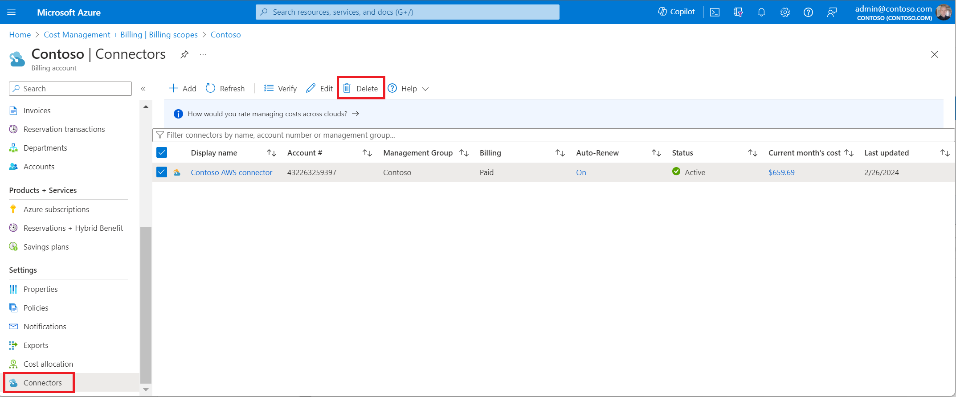Image resolution: width=956 pixels, height=397 pixels.
Task: Open the feedback icon in the header
Action: [x=831, y=12]
